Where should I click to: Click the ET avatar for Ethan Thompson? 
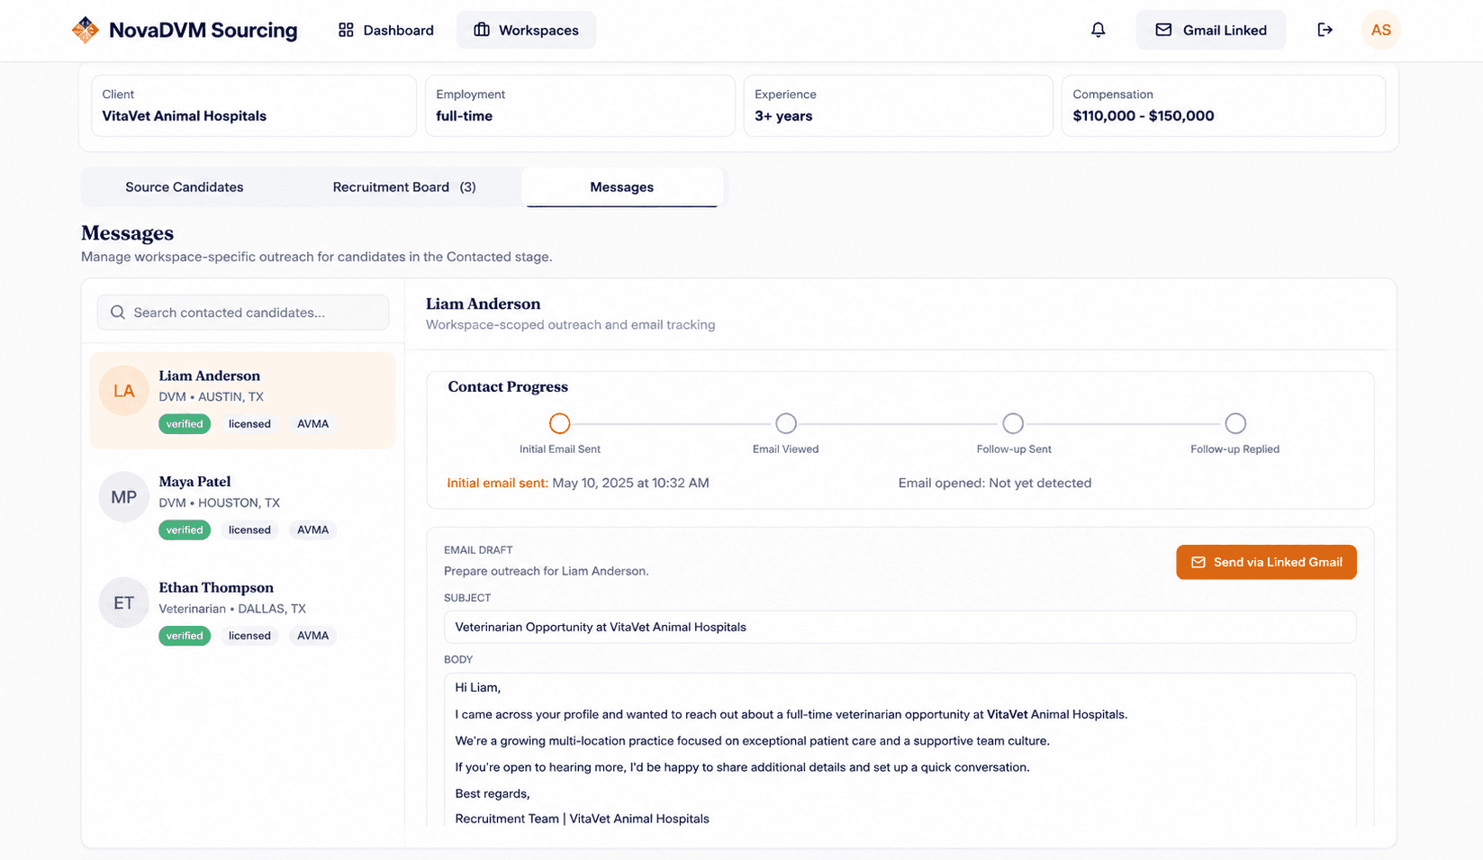pyautogui.click(x=123, y=602)
